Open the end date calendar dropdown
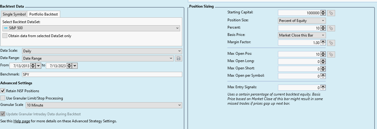The image size is (377, 129). (75, 66)
